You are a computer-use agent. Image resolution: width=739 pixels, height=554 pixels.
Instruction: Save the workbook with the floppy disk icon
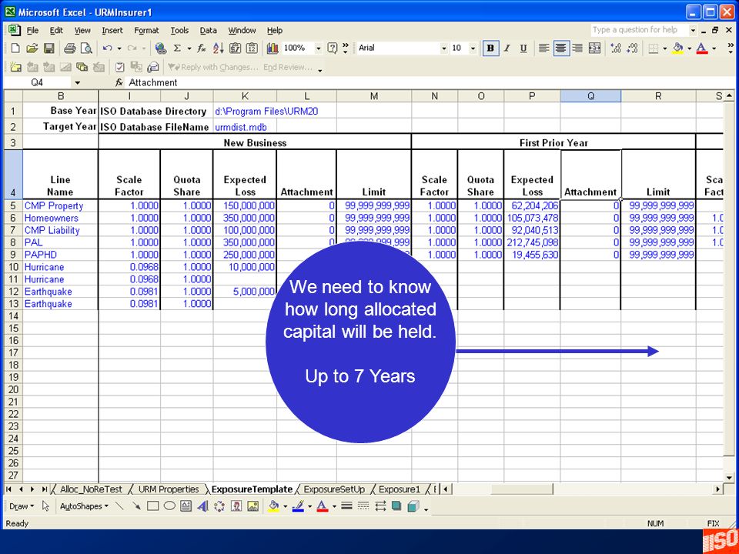click(x=48, y=48)
